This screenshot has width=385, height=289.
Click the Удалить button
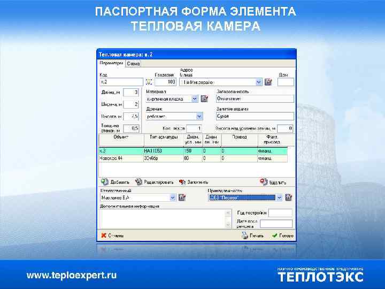point(273,182)
